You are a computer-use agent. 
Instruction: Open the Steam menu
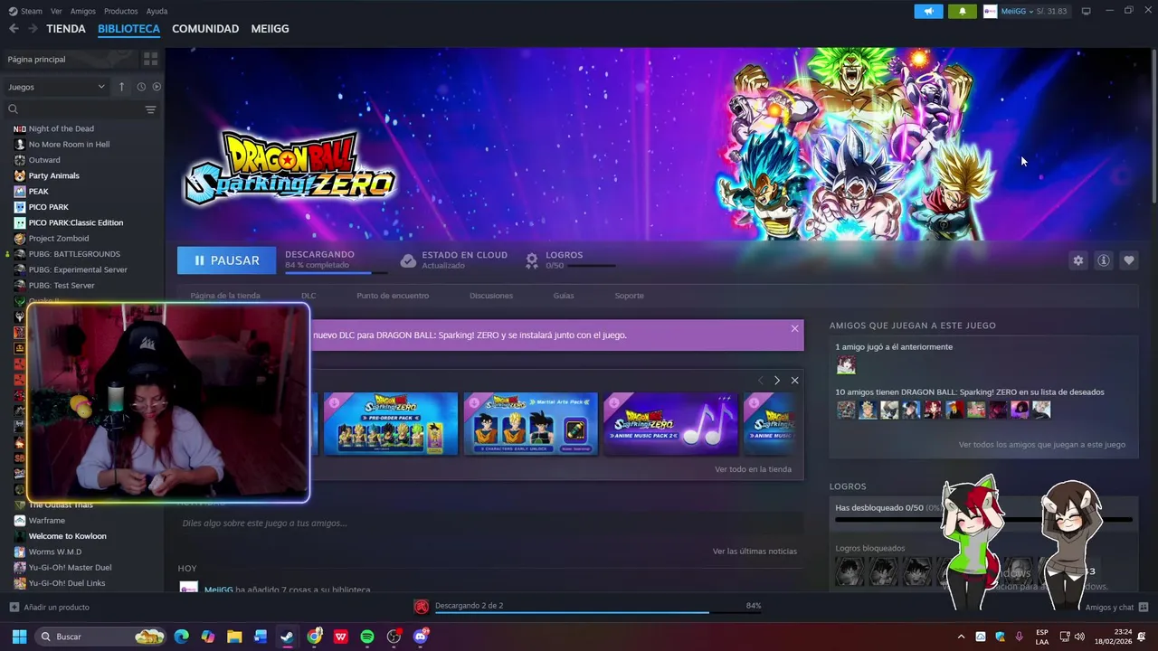coord(25,11)
